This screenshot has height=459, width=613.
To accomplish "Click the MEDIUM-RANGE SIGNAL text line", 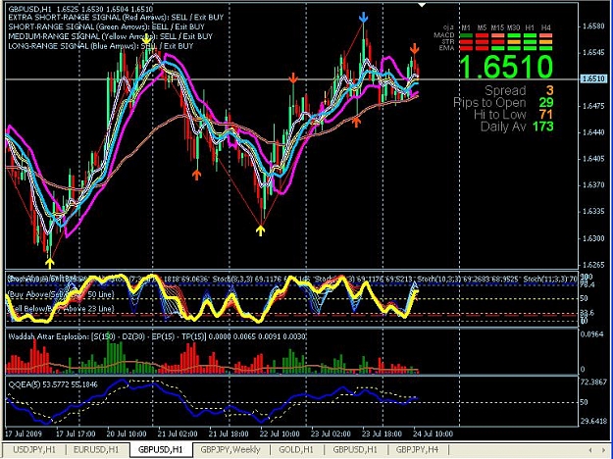I will tap(110, 36).
